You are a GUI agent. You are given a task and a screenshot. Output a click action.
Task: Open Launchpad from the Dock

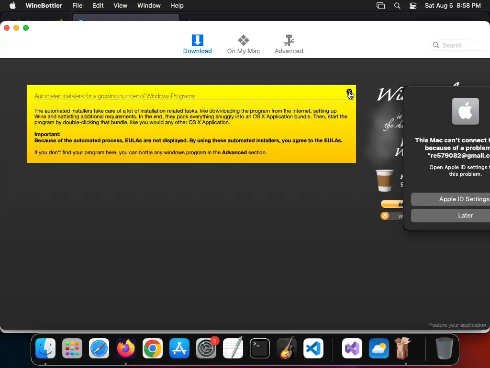(x=72, y=348)
